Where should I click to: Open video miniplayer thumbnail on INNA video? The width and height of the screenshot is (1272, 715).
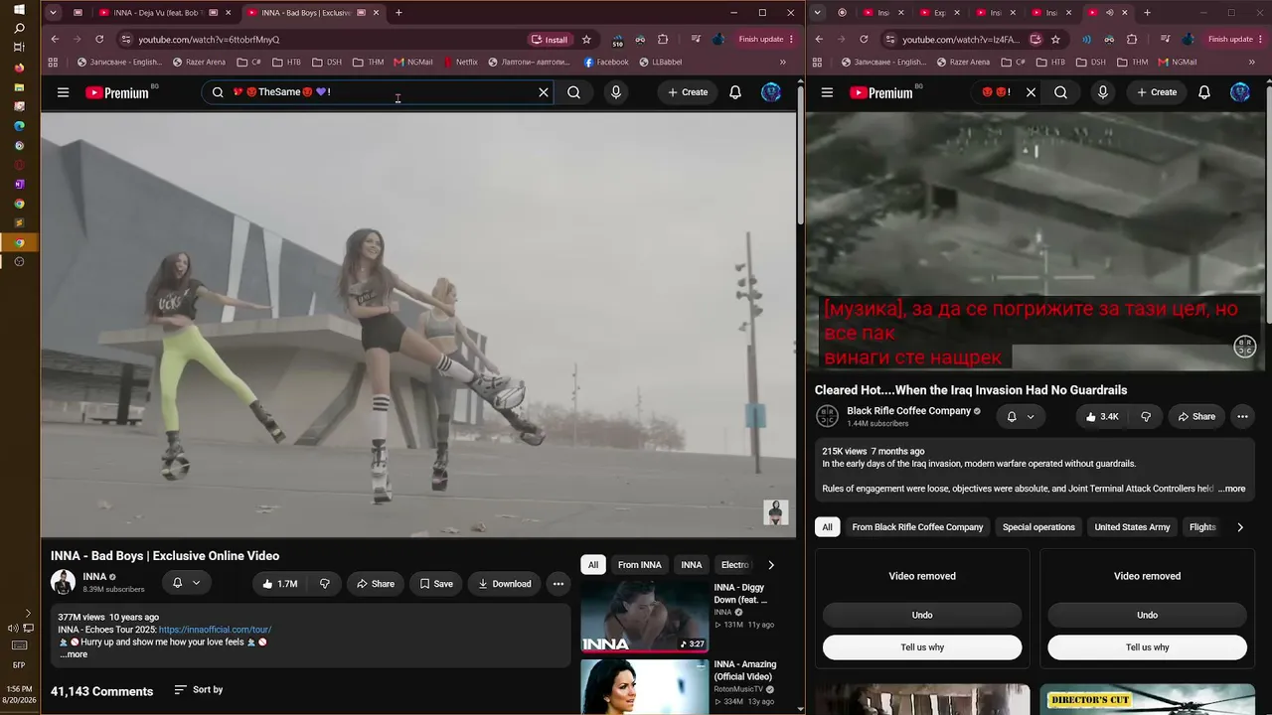tap(776, 512)
